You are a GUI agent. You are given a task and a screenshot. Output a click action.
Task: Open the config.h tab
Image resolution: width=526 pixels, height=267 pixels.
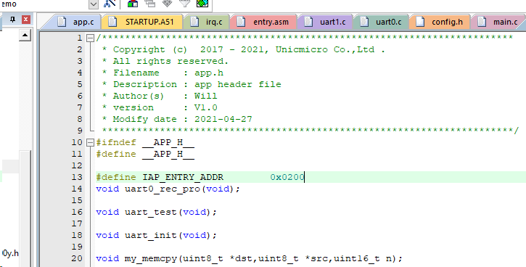coord(441,22)
